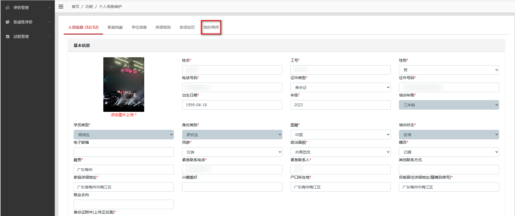The height and width of the screenshot is (216, 515).
Task: Switch to the 奖惩经历 tab
Action: 187,27
